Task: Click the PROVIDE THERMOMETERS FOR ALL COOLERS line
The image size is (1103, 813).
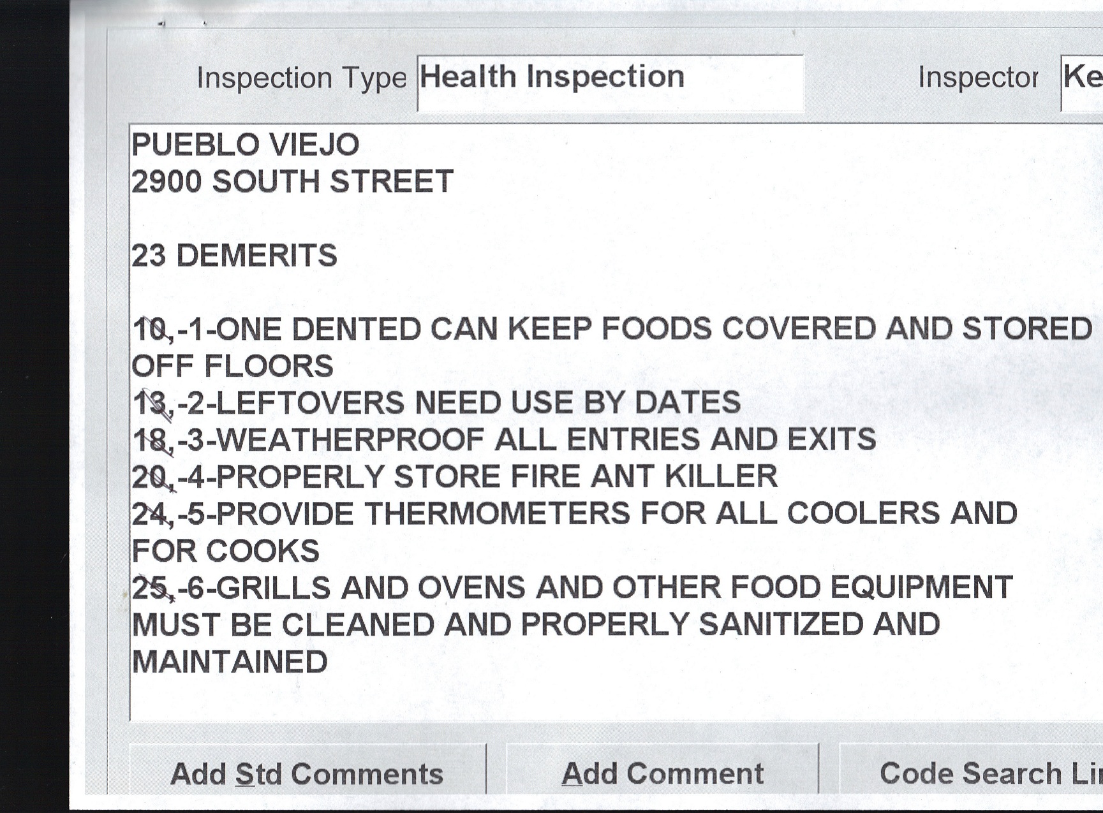Action: (574, 514)
